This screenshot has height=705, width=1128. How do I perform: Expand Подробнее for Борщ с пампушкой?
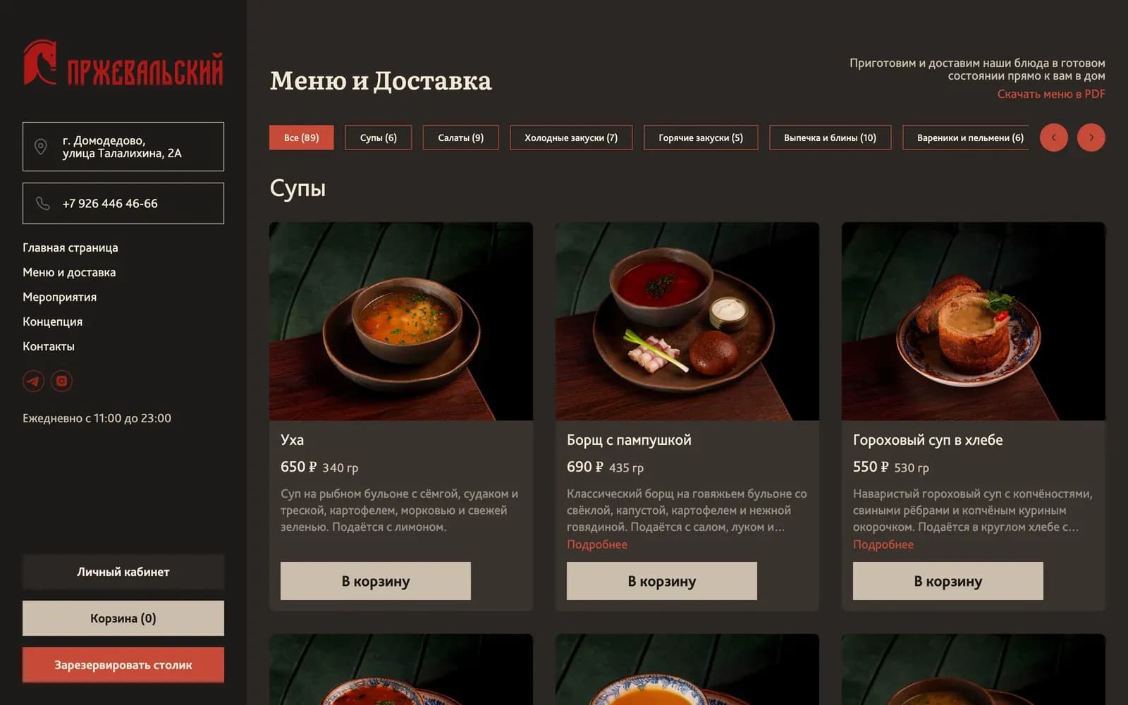597,544
